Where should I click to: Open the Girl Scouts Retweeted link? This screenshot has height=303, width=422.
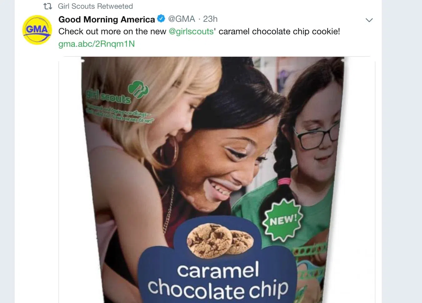pyautogui.click(x=95, y=6)
